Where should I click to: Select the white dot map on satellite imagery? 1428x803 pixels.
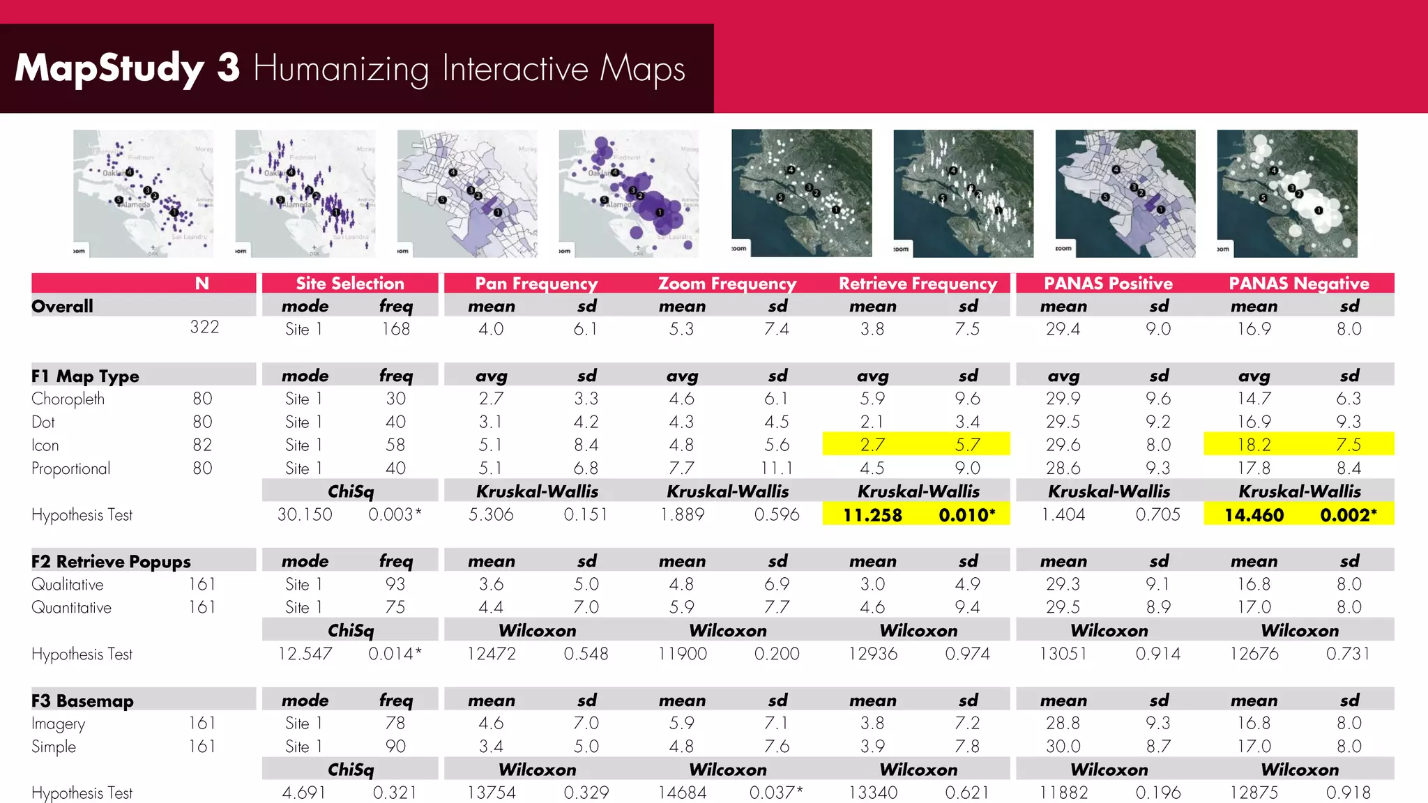coord(801,193)
